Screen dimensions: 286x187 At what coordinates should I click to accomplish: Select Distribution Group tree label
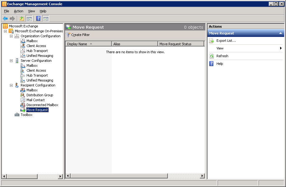tap(40, 95)
